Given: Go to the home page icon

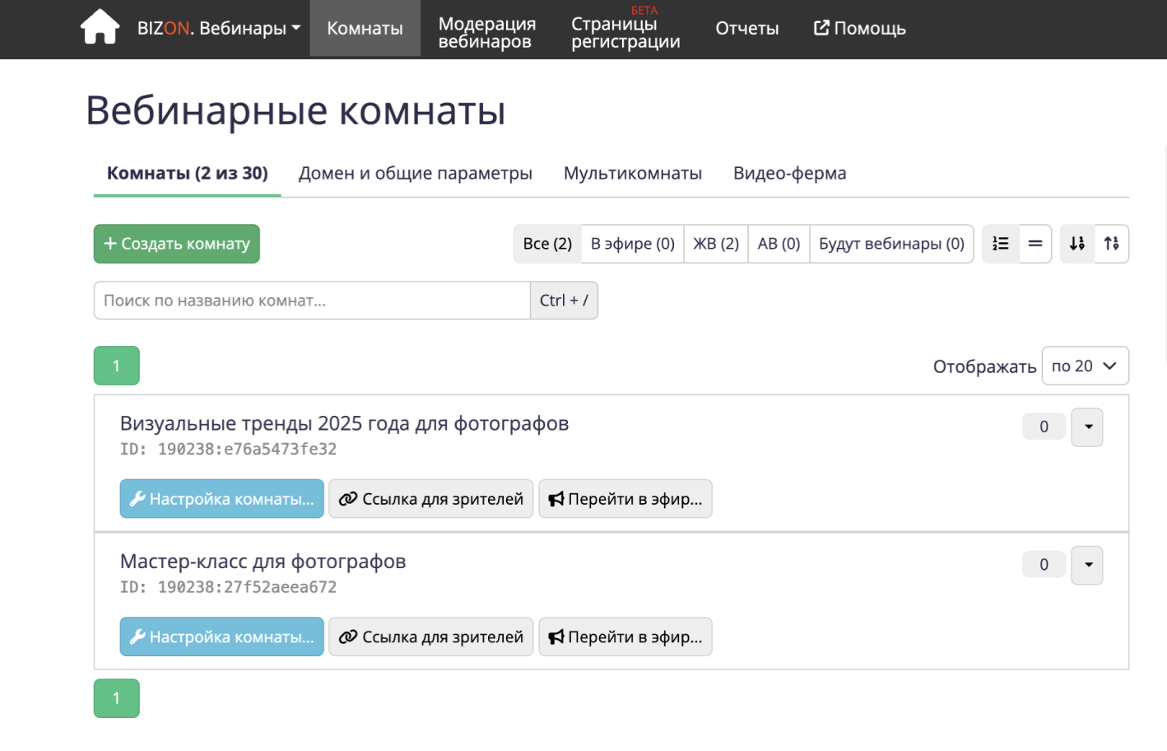Looking at the screenshot, I should (100, 27).
